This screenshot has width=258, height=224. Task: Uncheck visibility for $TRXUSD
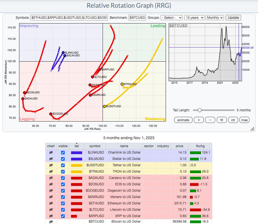[x=63, y=172]
